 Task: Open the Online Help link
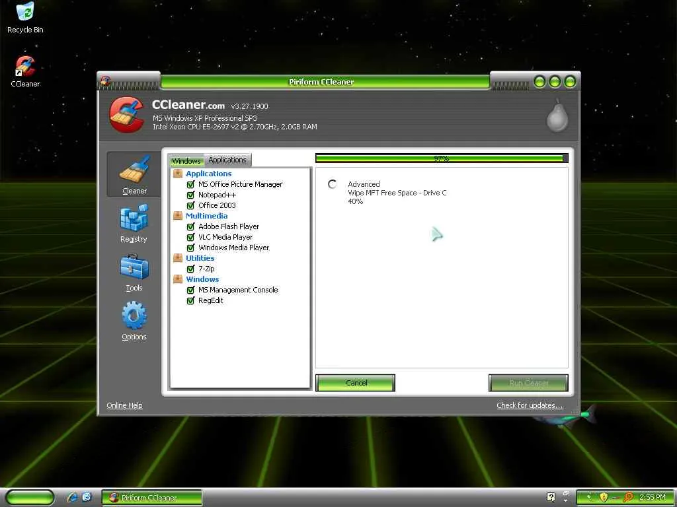pyautogui.click(x=124, y=405)
